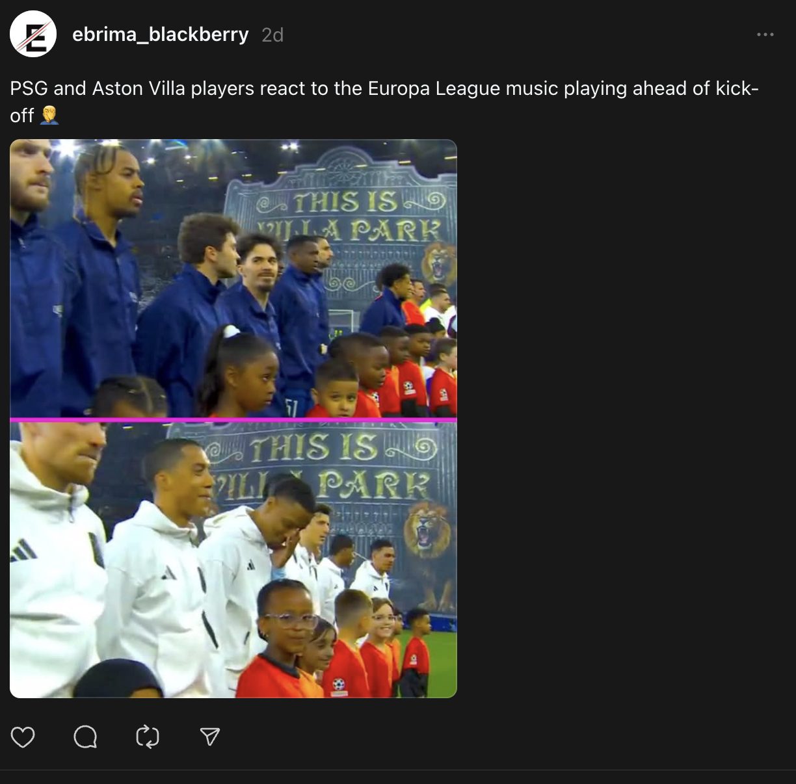Viewport: 796px width, 784px height.
Task: Click the roaring lion graphic in bottom photo
Action: [x=426, y=533]
